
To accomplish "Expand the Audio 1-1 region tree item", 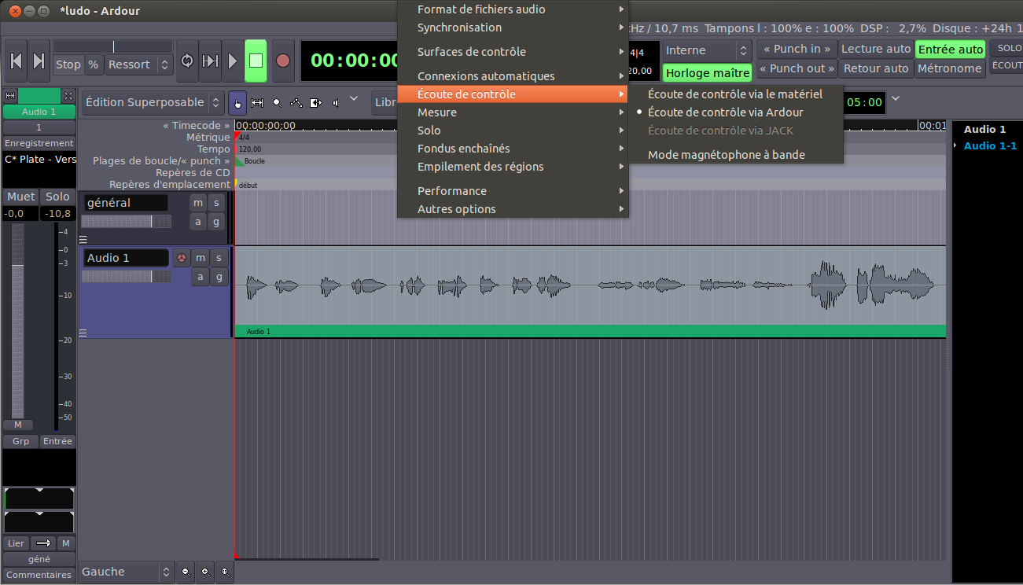I will 955,145.
